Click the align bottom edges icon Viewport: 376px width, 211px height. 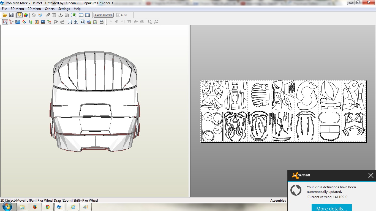(142, 22)
